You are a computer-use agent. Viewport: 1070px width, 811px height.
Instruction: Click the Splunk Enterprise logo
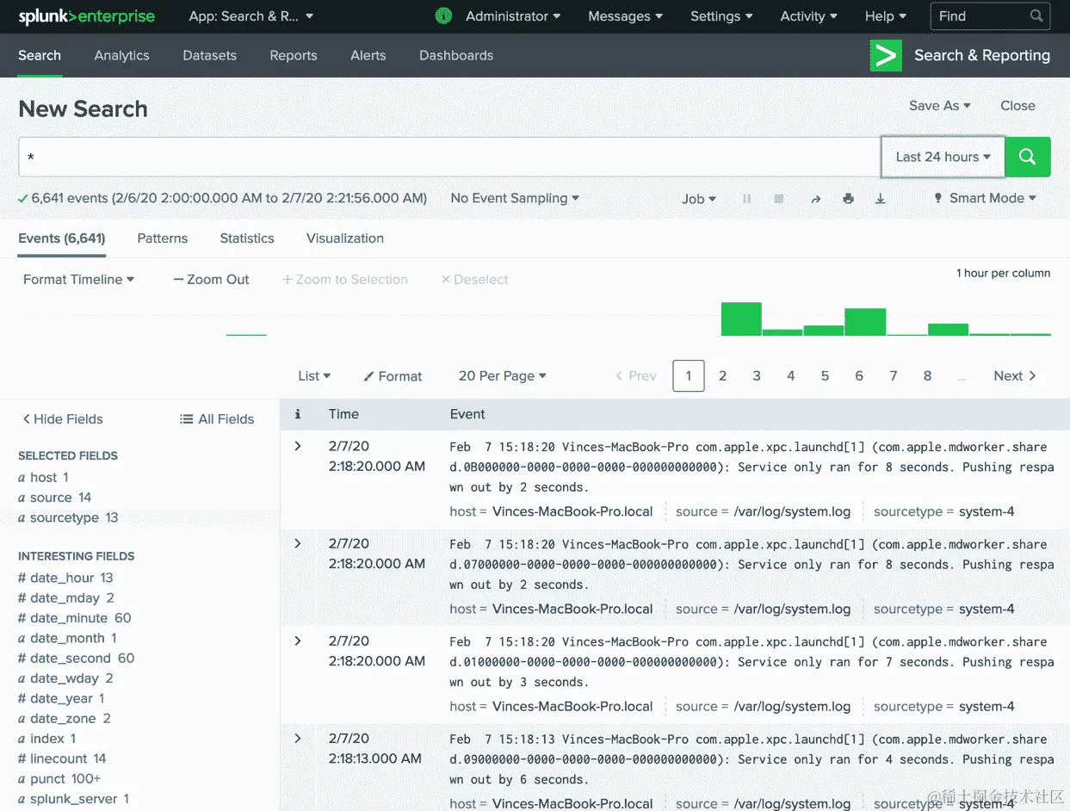[86, 16]
